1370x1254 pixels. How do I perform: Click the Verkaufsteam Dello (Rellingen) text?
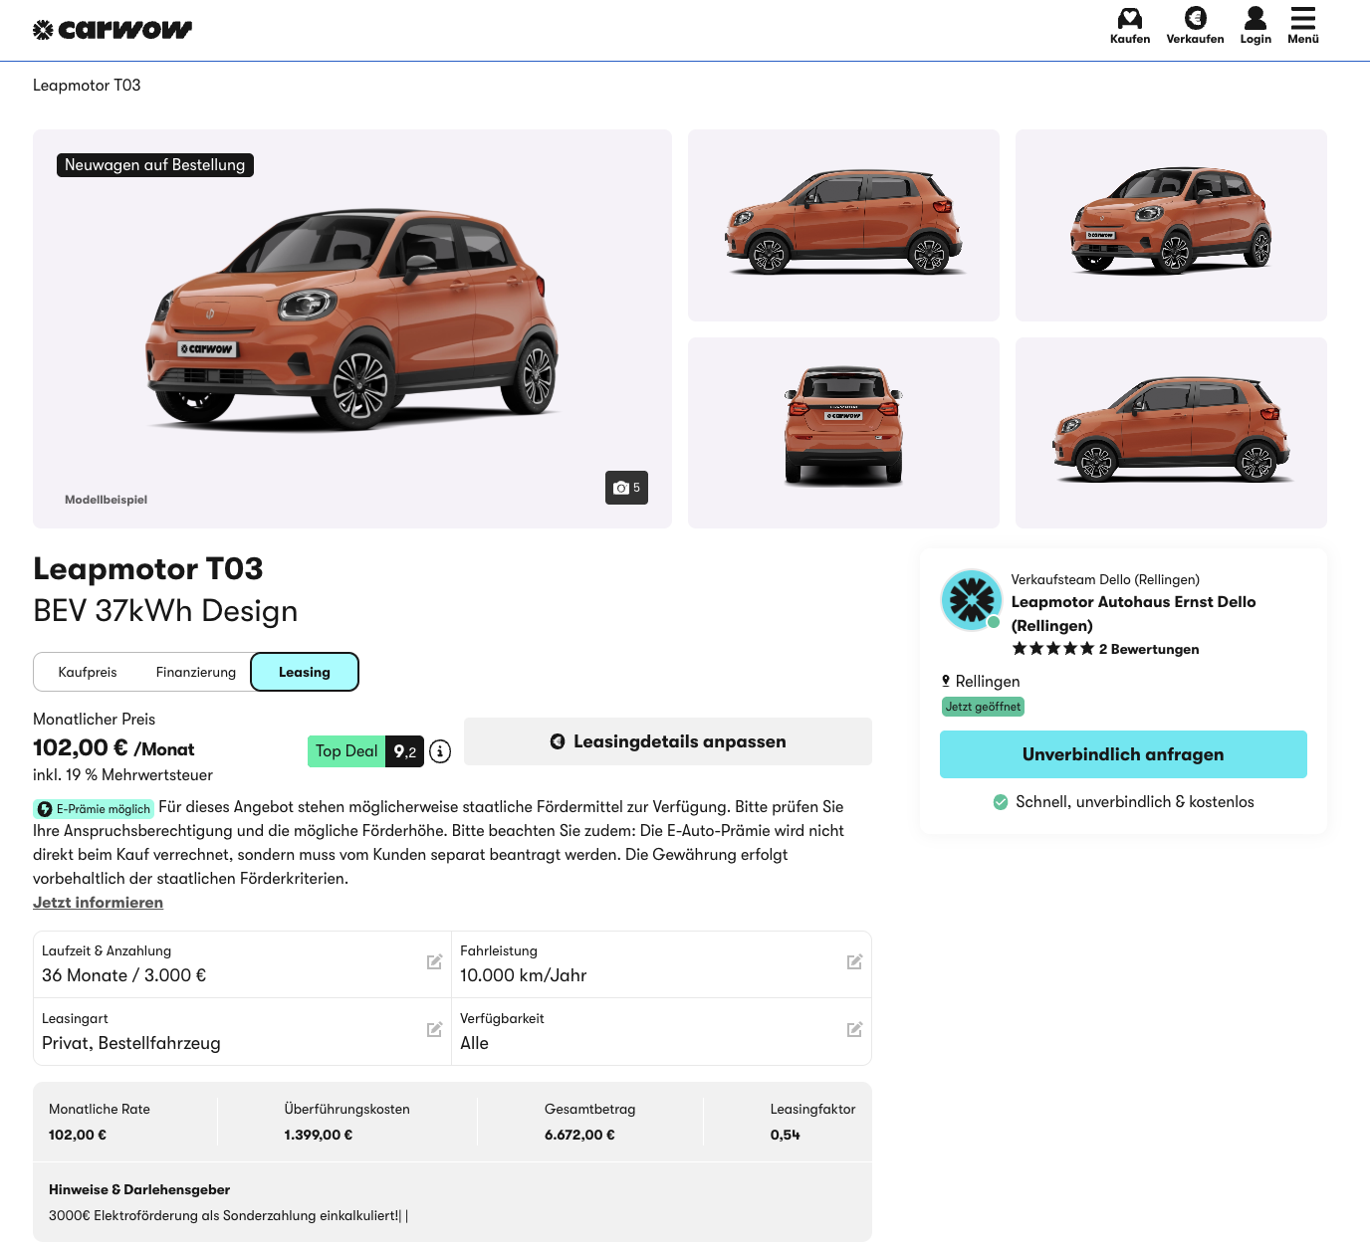(x=1105, y=579)
